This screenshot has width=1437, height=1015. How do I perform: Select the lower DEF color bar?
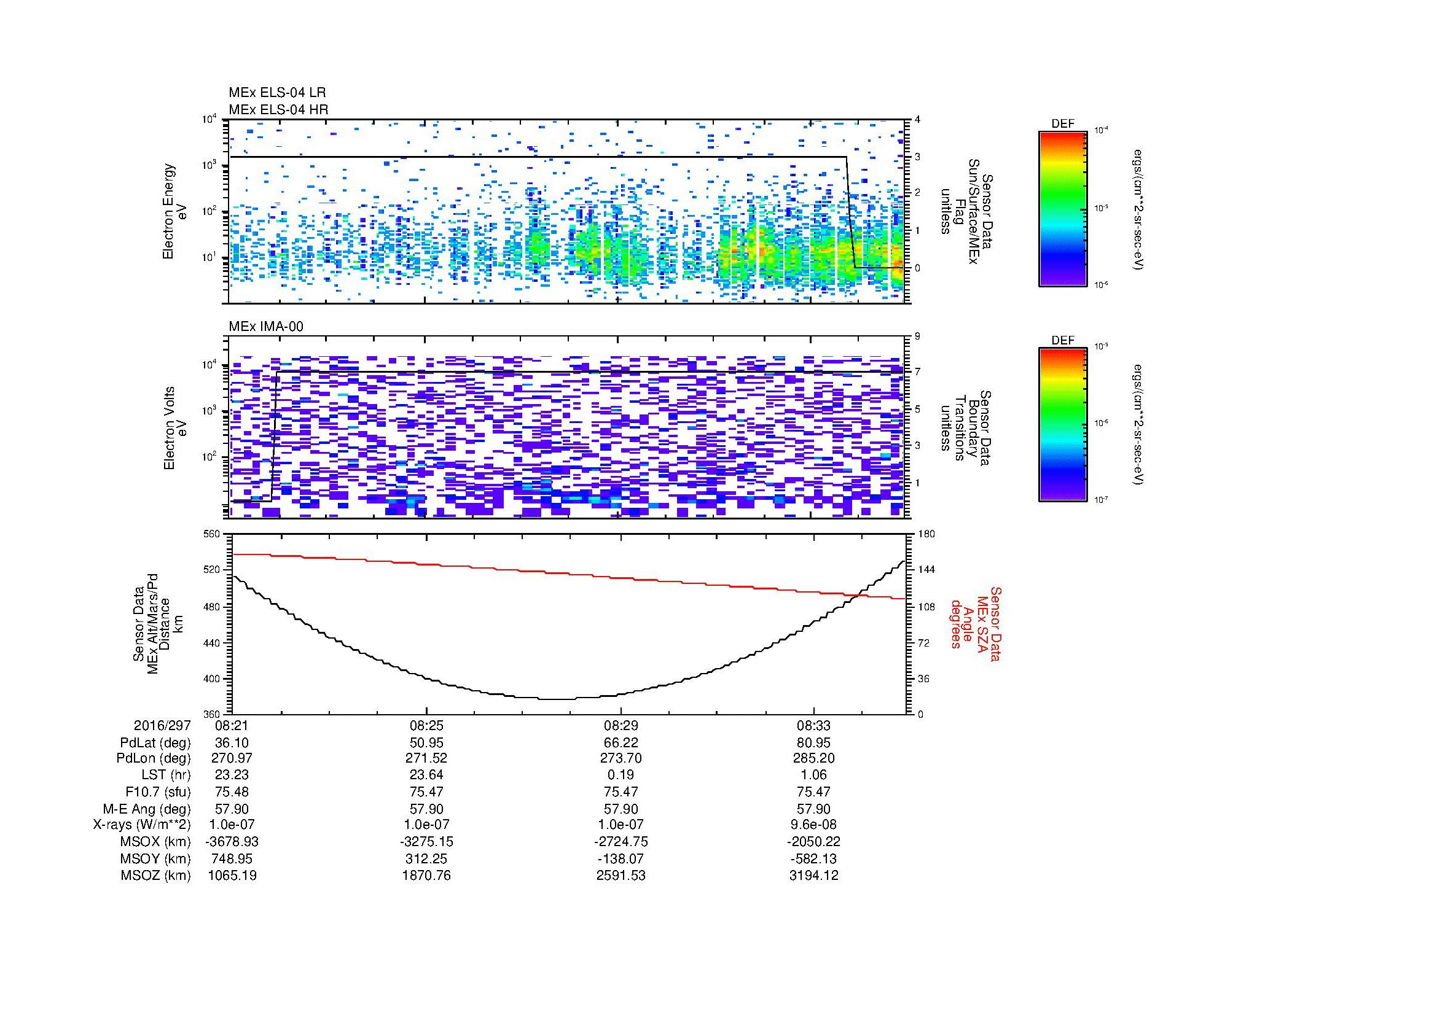click(1062, 425)
